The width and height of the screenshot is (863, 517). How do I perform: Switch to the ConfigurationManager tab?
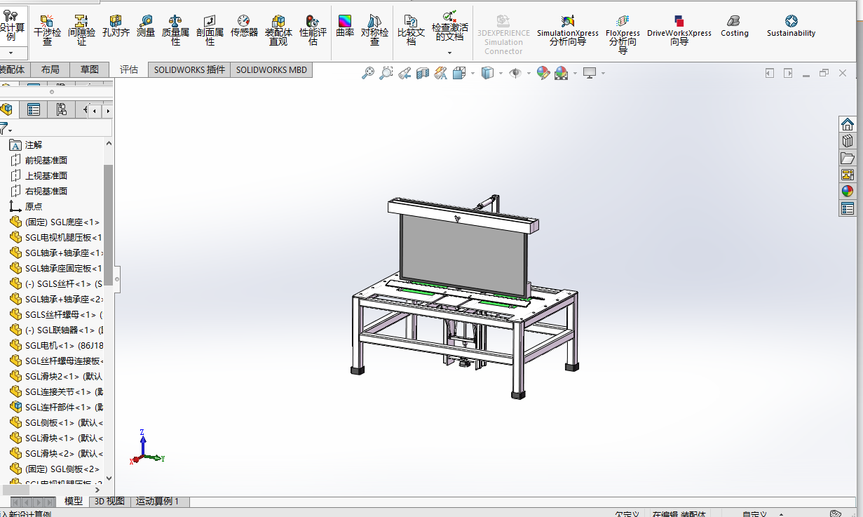pyautogui.click(x=62, y=109)
